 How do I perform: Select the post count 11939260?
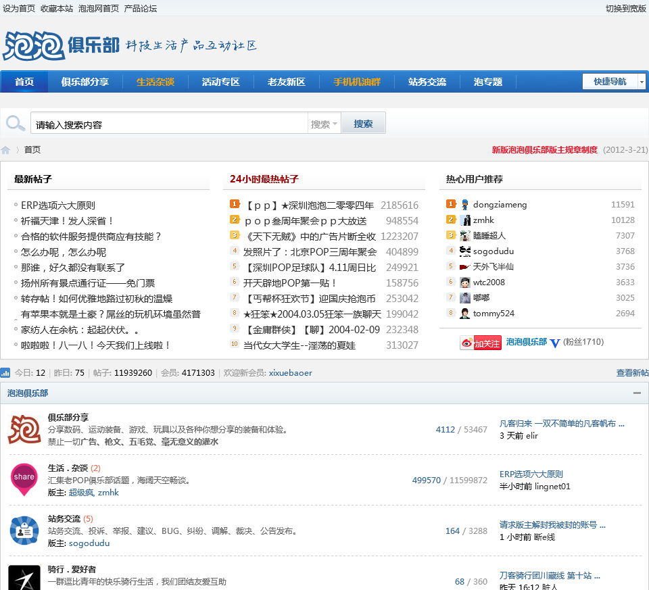tap(133, 373)
